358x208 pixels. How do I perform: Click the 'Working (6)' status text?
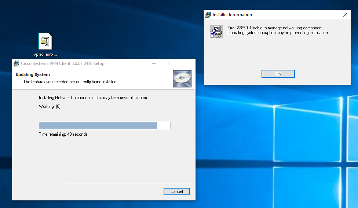tap(50, 106)
